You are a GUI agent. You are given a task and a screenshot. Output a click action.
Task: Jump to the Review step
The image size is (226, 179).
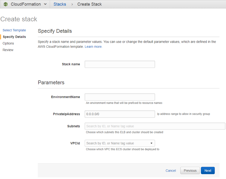tap(8, 50)
